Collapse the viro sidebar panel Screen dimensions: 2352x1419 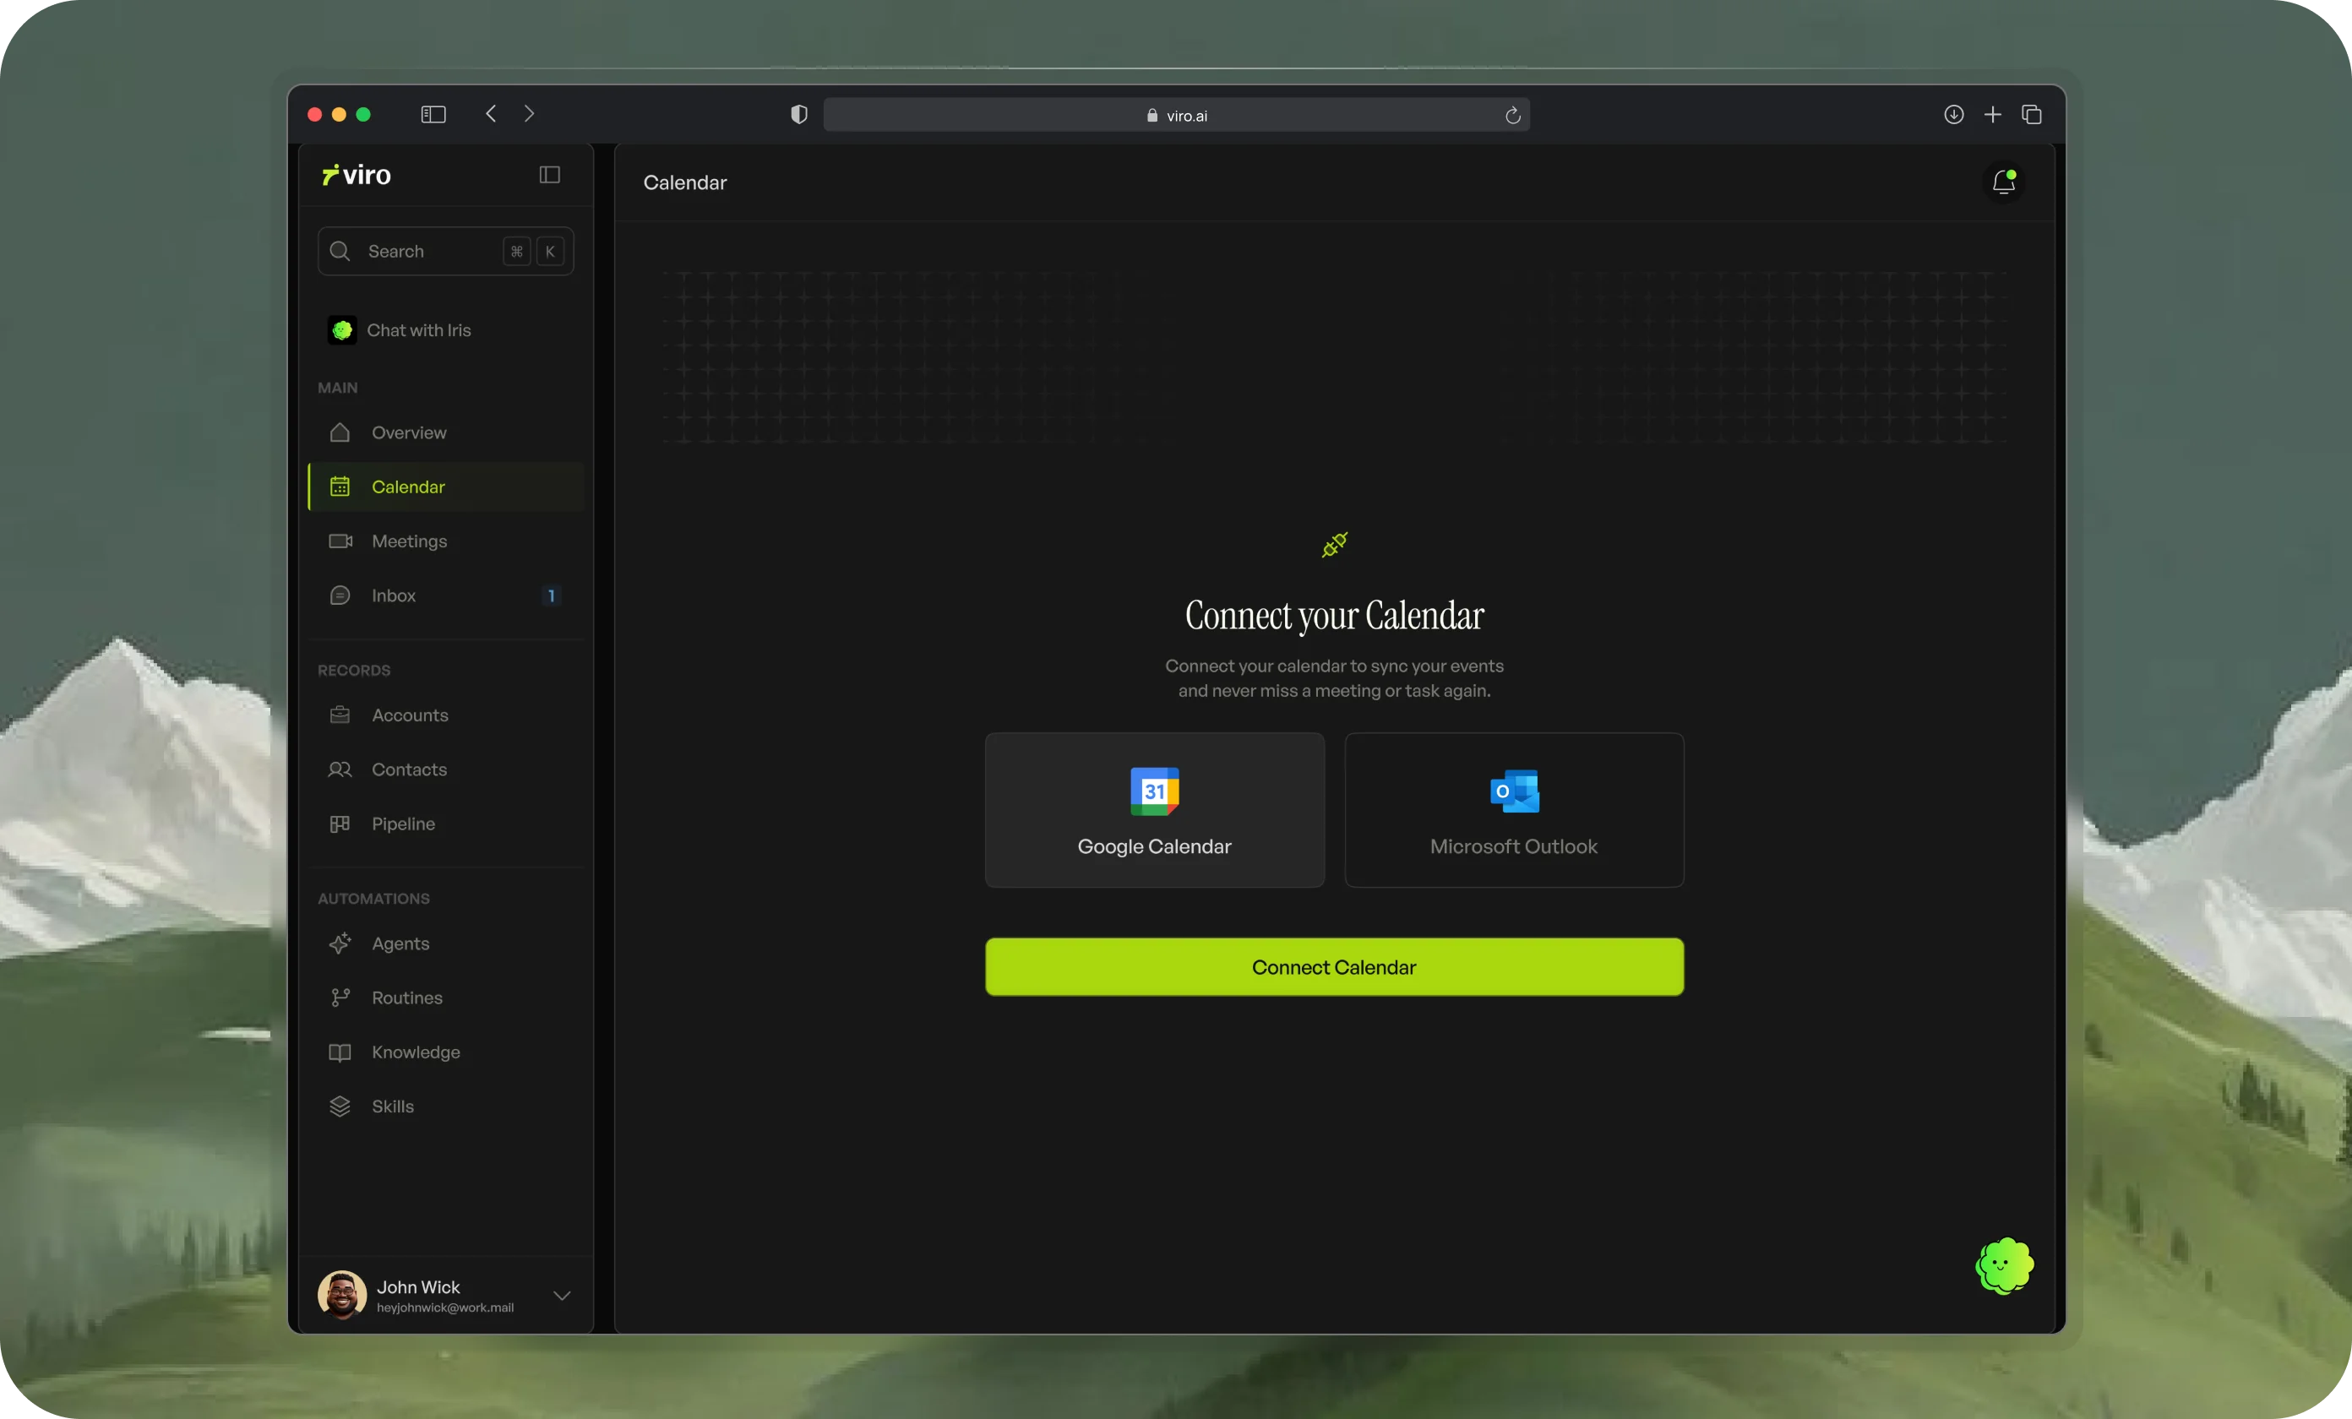pos(550,175)
